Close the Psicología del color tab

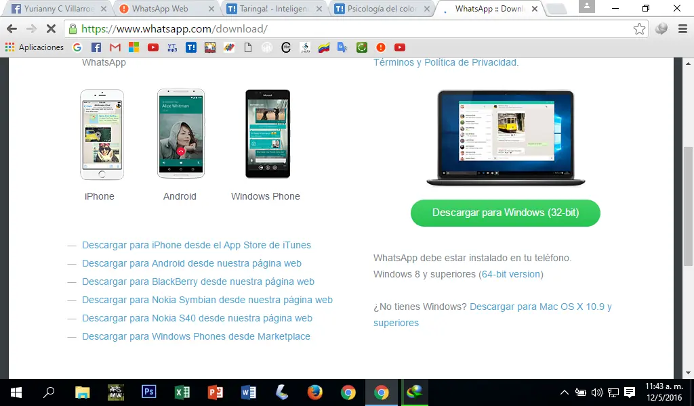click(x=427, y=9)
